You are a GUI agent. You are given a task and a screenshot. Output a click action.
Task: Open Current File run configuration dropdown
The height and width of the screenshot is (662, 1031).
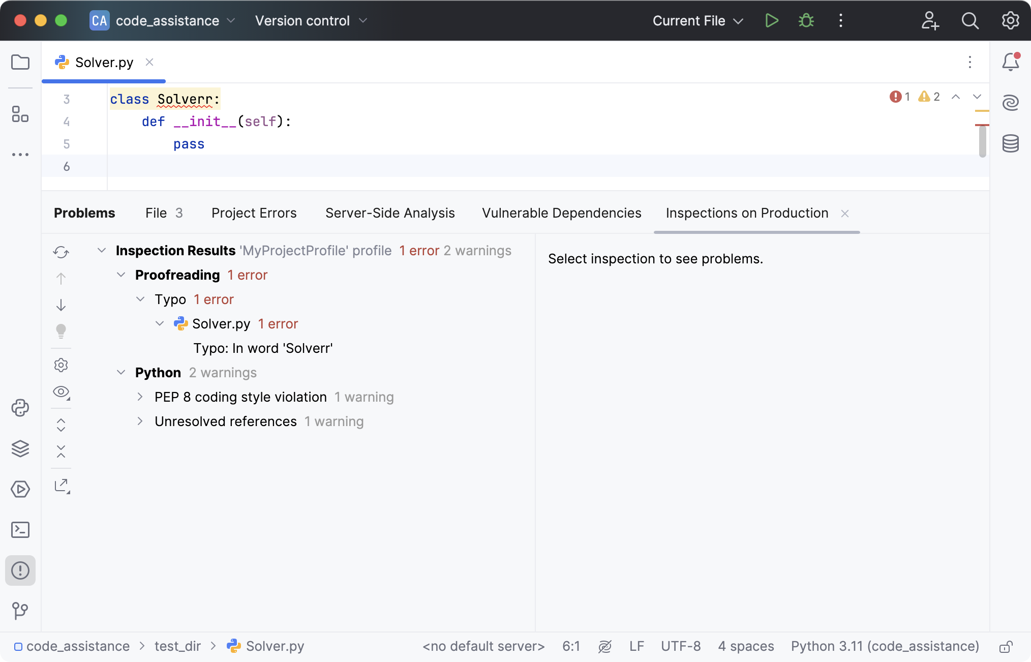[x=698, y=21]
